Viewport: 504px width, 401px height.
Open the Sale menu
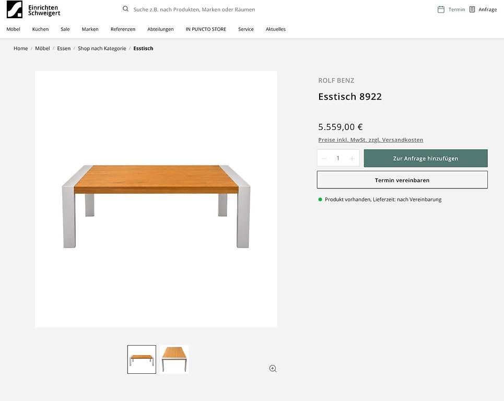click(65, 29)
